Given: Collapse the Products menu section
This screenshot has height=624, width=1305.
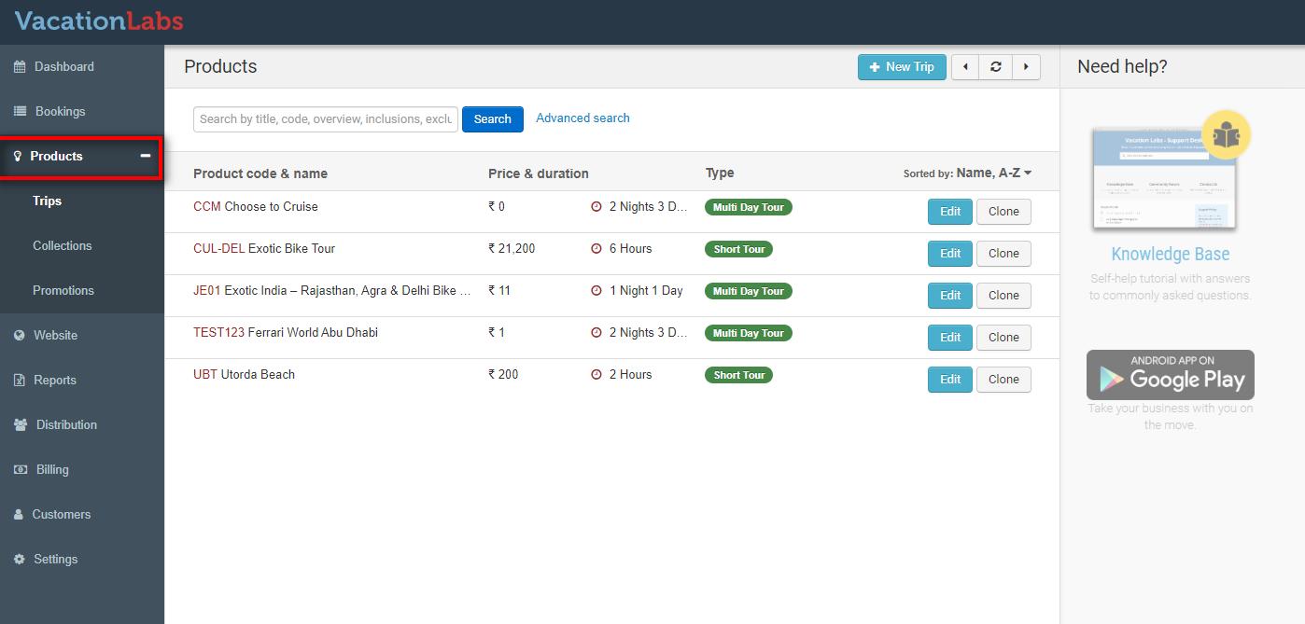Looking at the screenshot, I should click(145, 156).
